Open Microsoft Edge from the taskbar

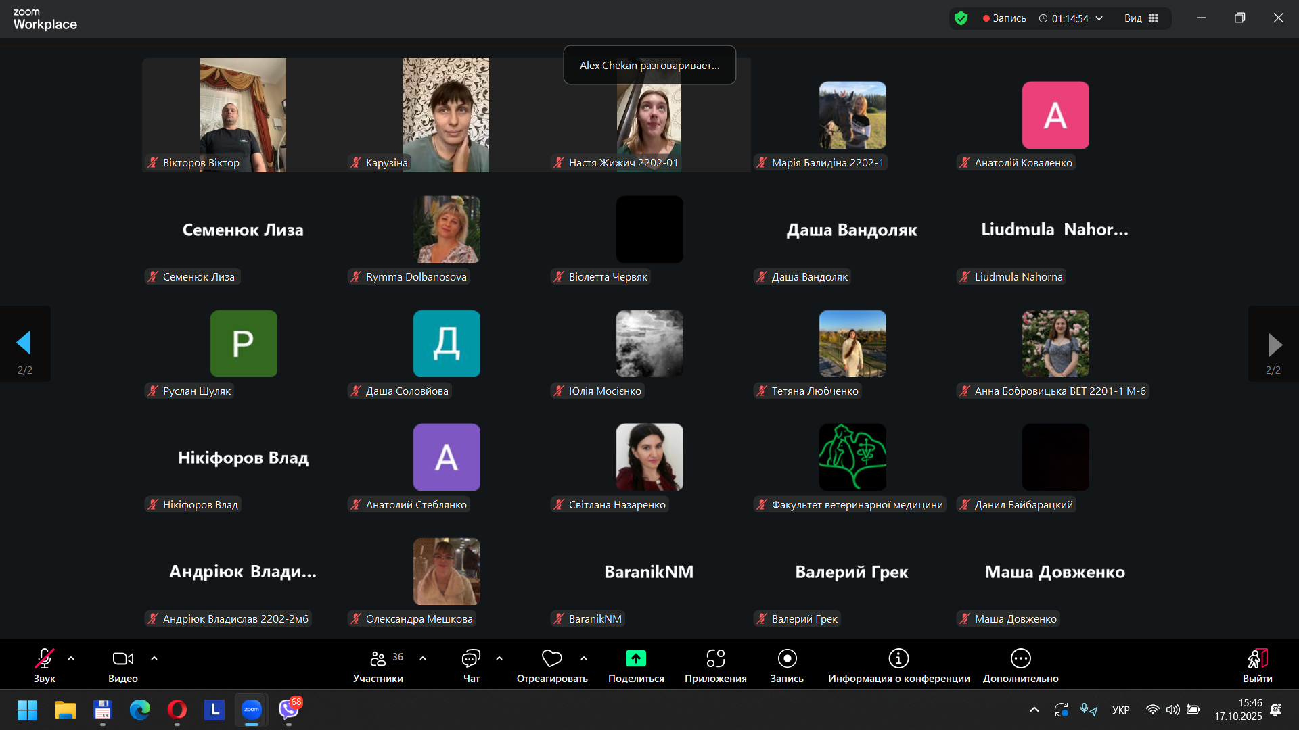[140, 710]
